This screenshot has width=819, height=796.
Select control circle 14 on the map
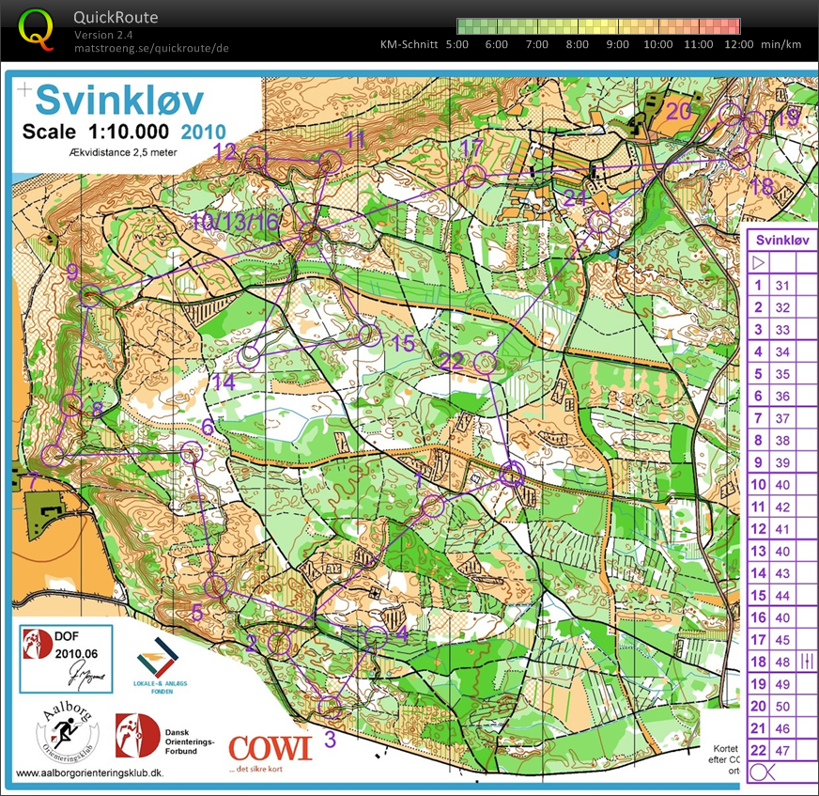(x=249, y=356)
